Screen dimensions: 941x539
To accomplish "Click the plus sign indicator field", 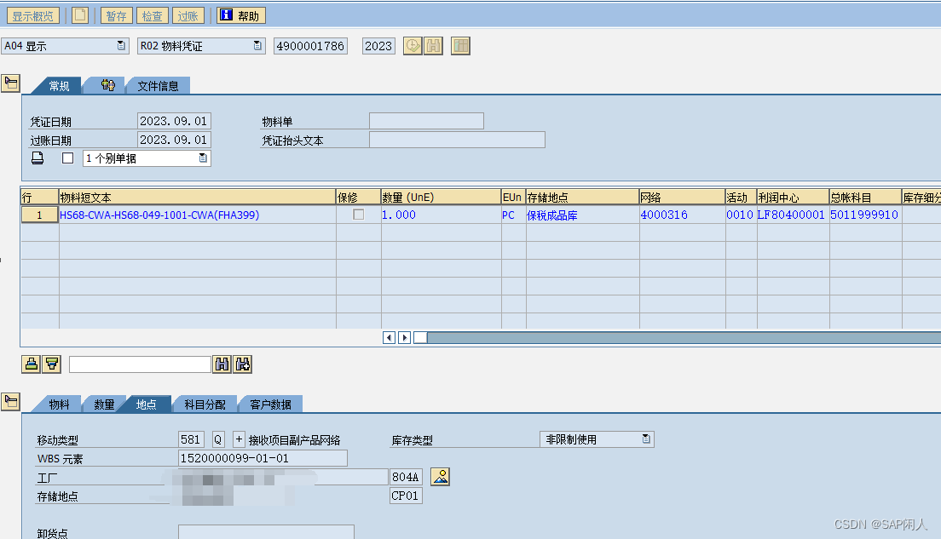I will tap(239, 439).
